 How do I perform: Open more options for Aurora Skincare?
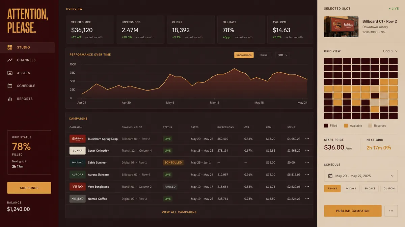point(307,175)
